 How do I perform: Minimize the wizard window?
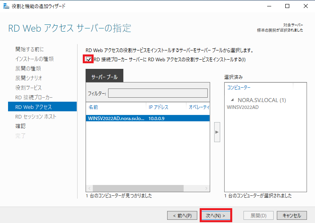tap(269, 6)
